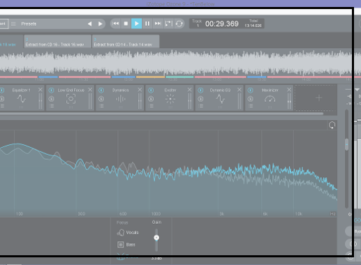Viewport: 361px width, 265px height.
Task: Click the 00:29.369 time display
Action: coord(222,24)
